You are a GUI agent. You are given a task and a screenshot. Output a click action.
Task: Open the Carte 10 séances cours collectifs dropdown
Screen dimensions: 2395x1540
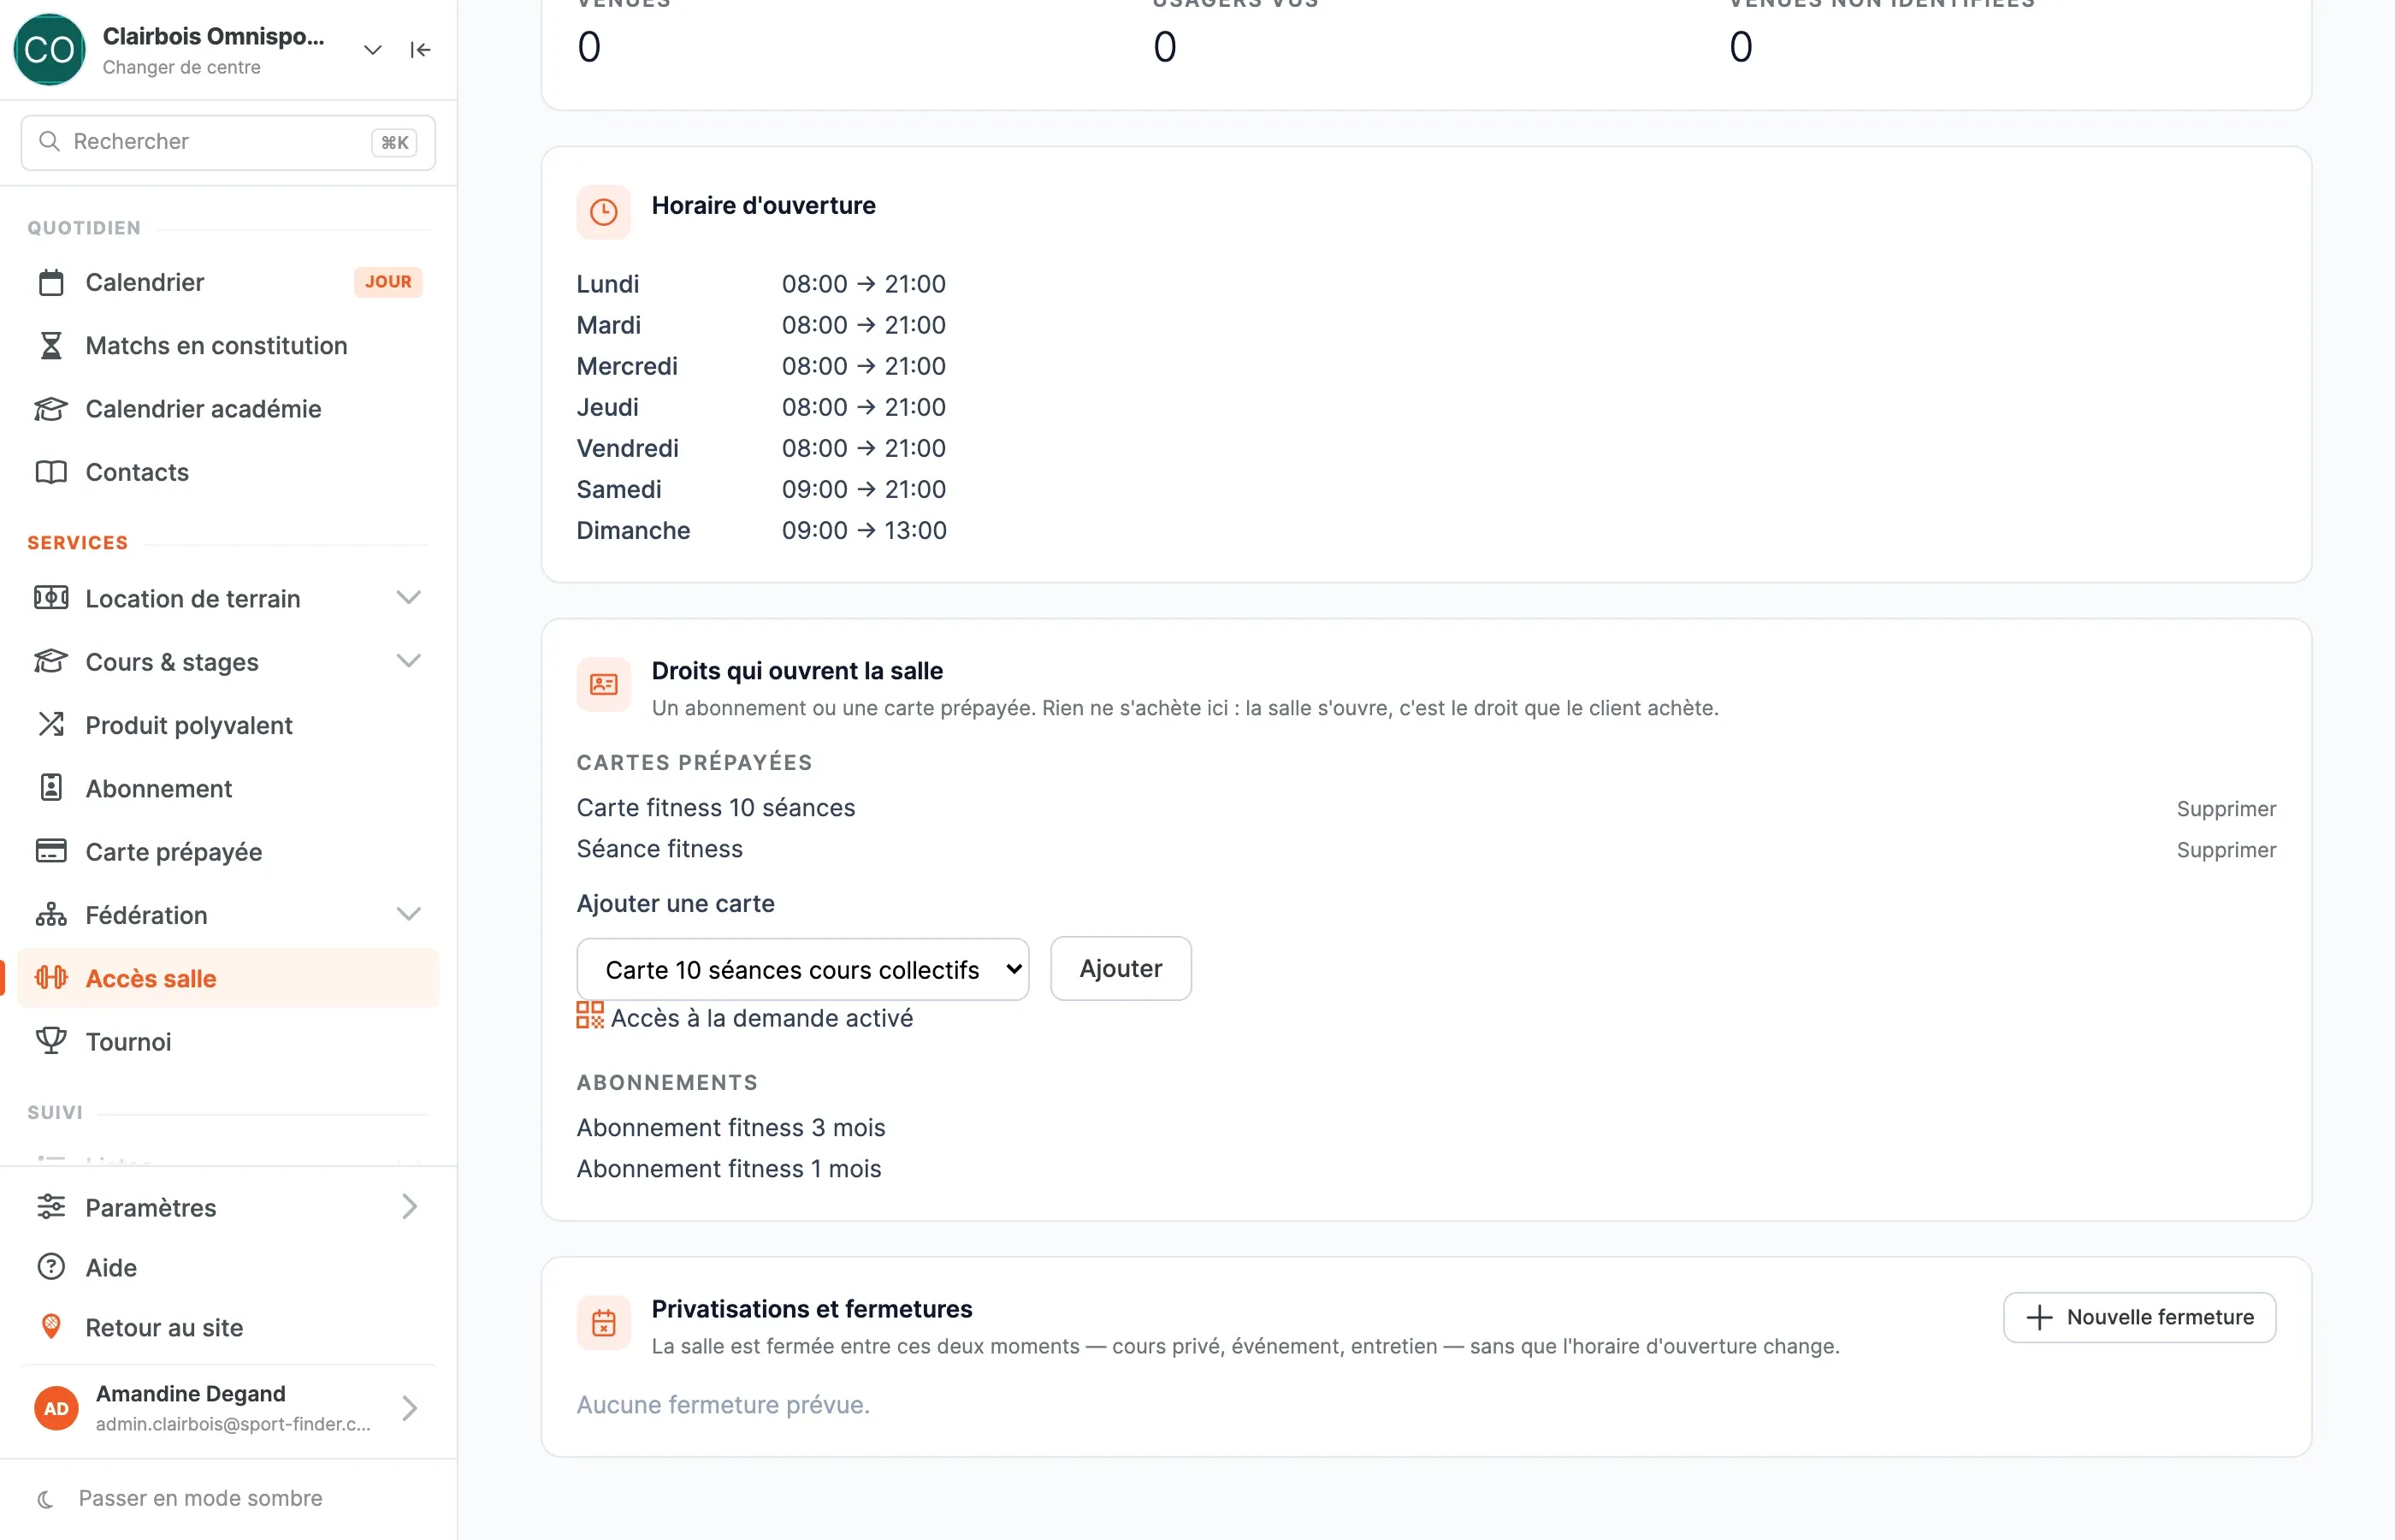pyautogui.click(x=802, y=969)
